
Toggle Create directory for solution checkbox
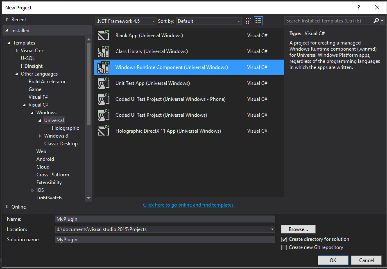pos(284,239)
